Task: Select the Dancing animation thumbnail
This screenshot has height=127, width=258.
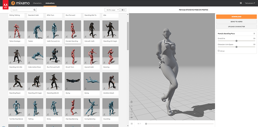Action: point(110,55)
